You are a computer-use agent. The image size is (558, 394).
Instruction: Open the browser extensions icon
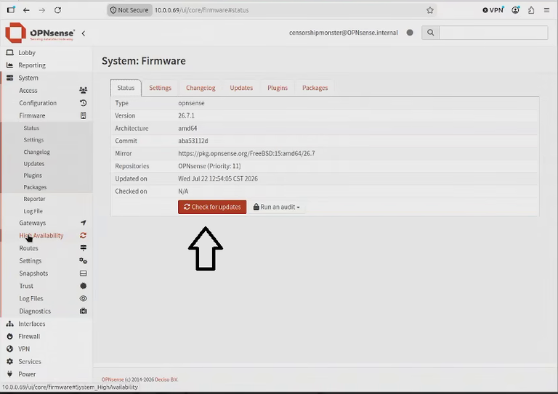pos(531,10)
